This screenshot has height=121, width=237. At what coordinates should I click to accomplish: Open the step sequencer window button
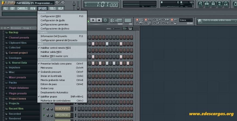click(207, 4)
